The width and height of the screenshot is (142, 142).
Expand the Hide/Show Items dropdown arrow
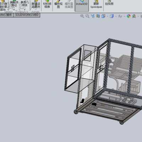click(124, 16)
